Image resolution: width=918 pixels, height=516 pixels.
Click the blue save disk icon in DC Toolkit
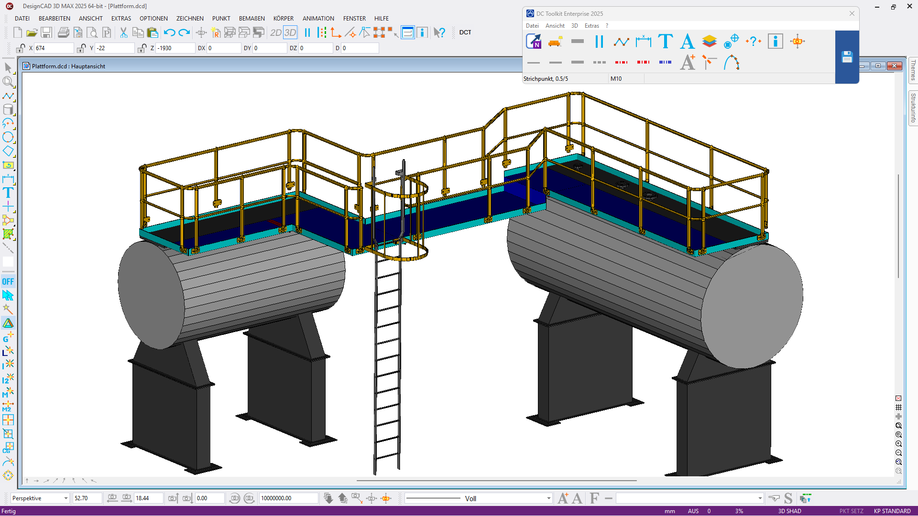(847, 57)
